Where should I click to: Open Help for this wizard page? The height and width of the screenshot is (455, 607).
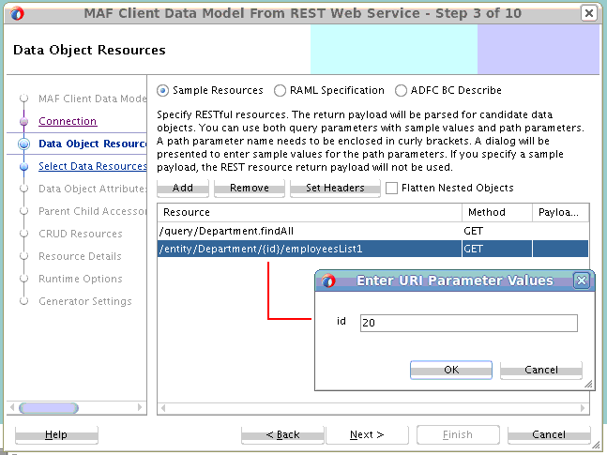coord(56,435)
